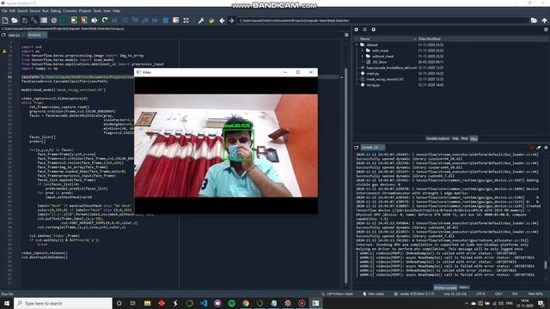Save the current file with the toolbar icon
This screenshot has height=309, width=550.
(25, 21)
